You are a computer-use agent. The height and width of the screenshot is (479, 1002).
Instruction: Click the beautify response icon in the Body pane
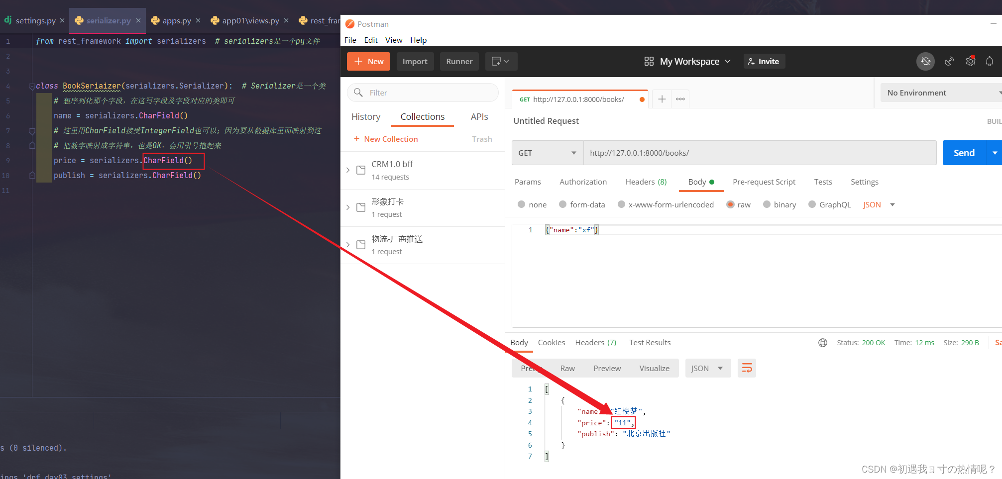click(x=747, y=368)
